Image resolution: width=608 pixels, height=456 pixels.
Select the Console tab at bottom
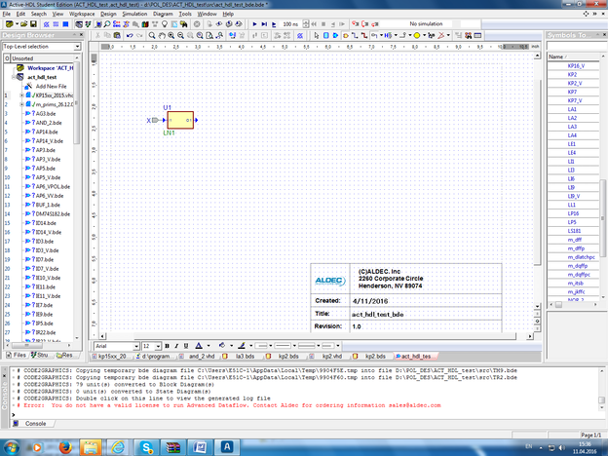[34, 424]
